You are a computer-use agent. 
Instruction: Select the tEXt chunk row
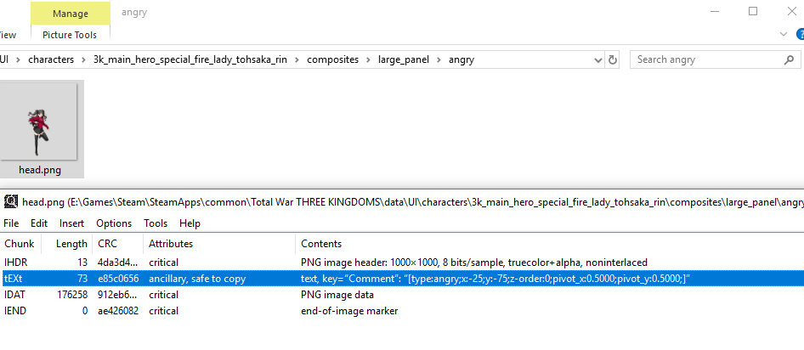pyautogui.click(x=340, y=279)
